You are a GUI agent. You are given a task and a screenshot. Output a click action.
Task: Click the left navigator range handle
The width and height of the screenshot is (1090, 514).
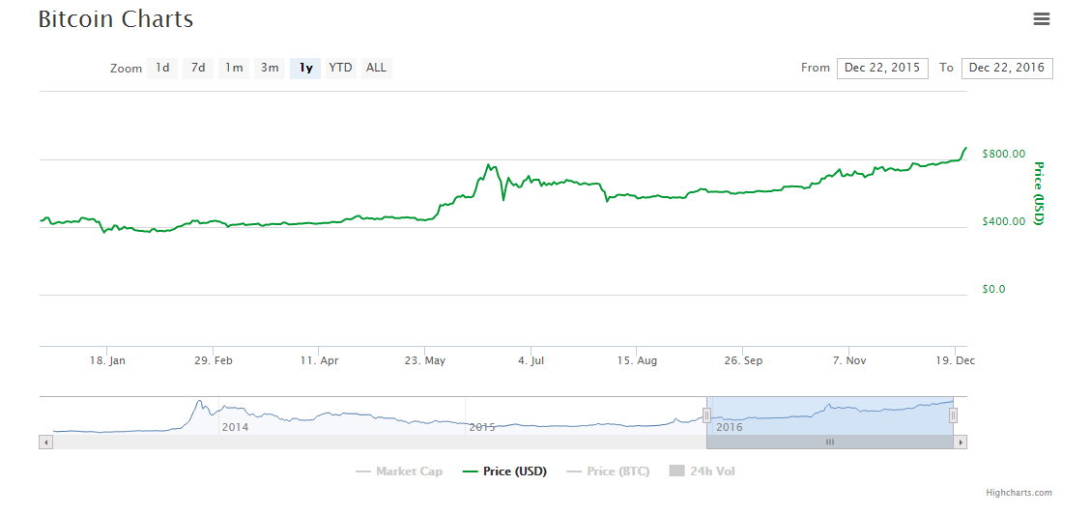coord(706,415)
